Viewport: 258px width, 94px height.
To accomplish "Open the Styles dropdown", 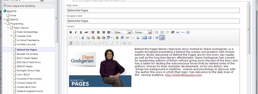I will [121, 32].
